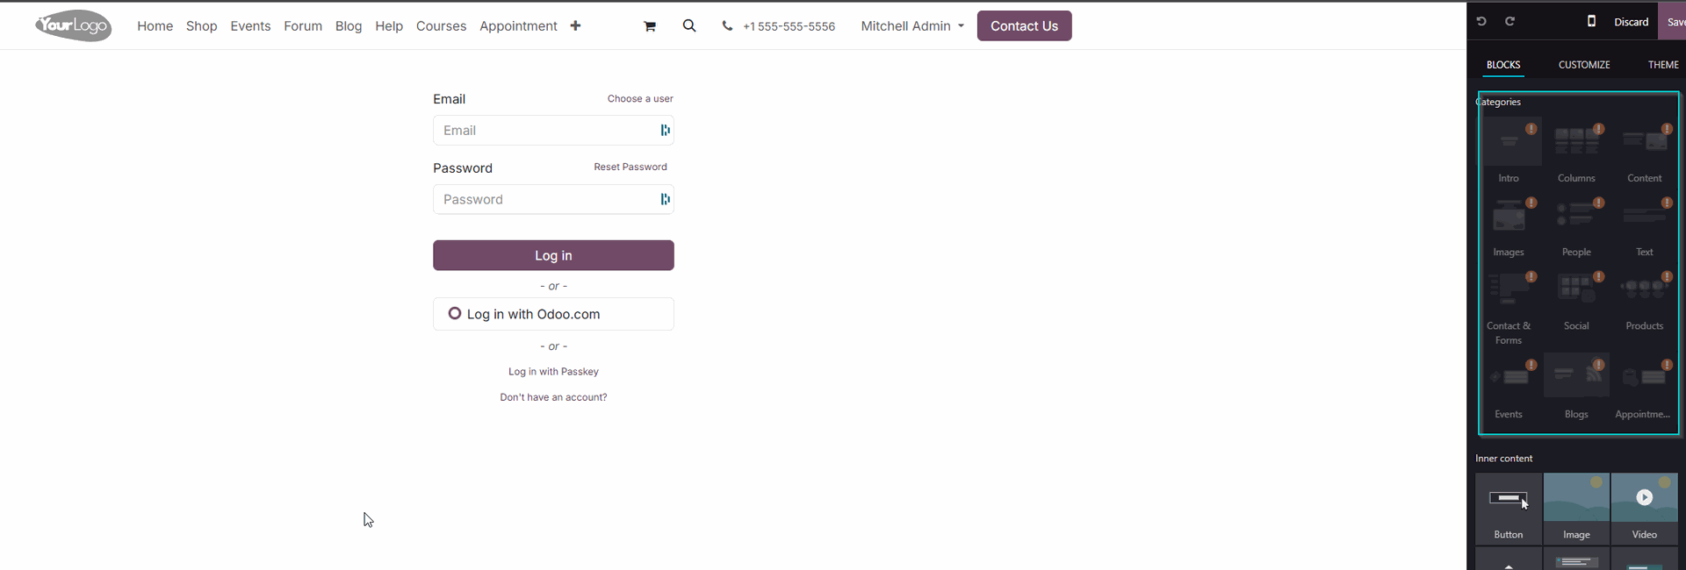Expand the Mitchell Admin user dropdown

pyautogui.click(x=912, y=26)
